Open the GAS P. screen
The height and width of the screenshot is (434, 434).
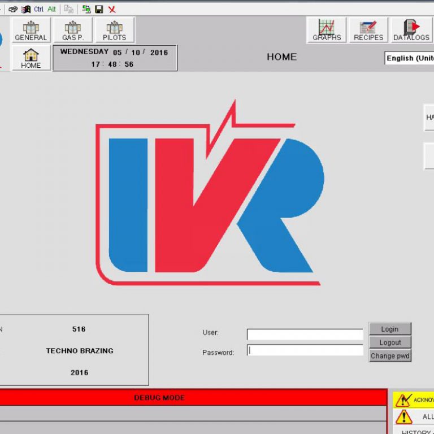coord(73,30)
